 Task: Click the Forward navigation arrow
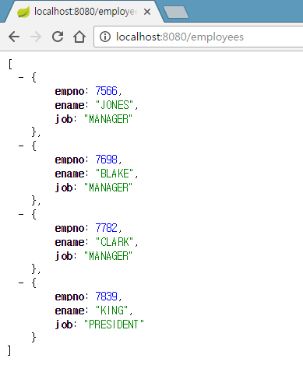point(36,37)
